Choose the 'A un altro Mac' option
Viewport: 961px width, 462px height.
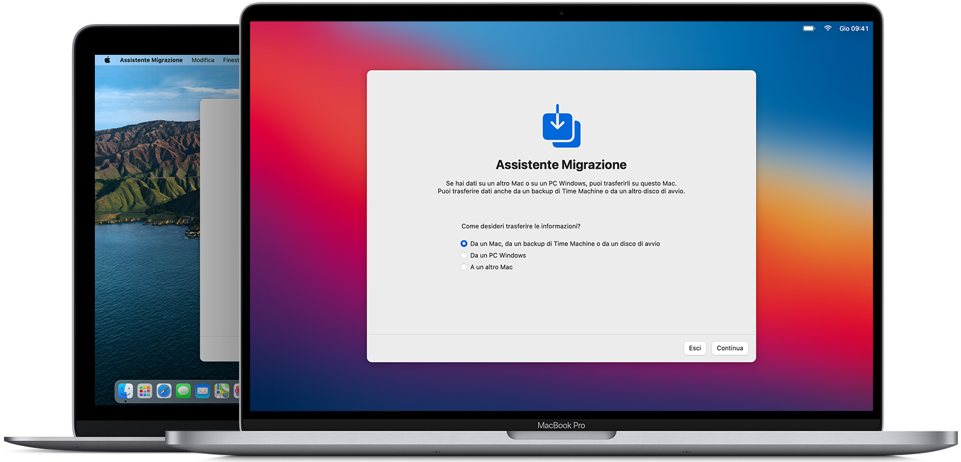464,267
